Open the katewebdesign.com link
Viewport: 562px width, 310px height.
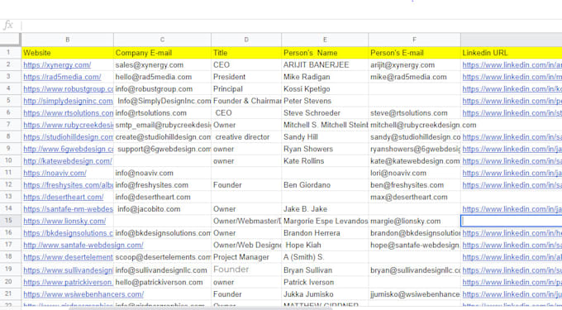68,161
